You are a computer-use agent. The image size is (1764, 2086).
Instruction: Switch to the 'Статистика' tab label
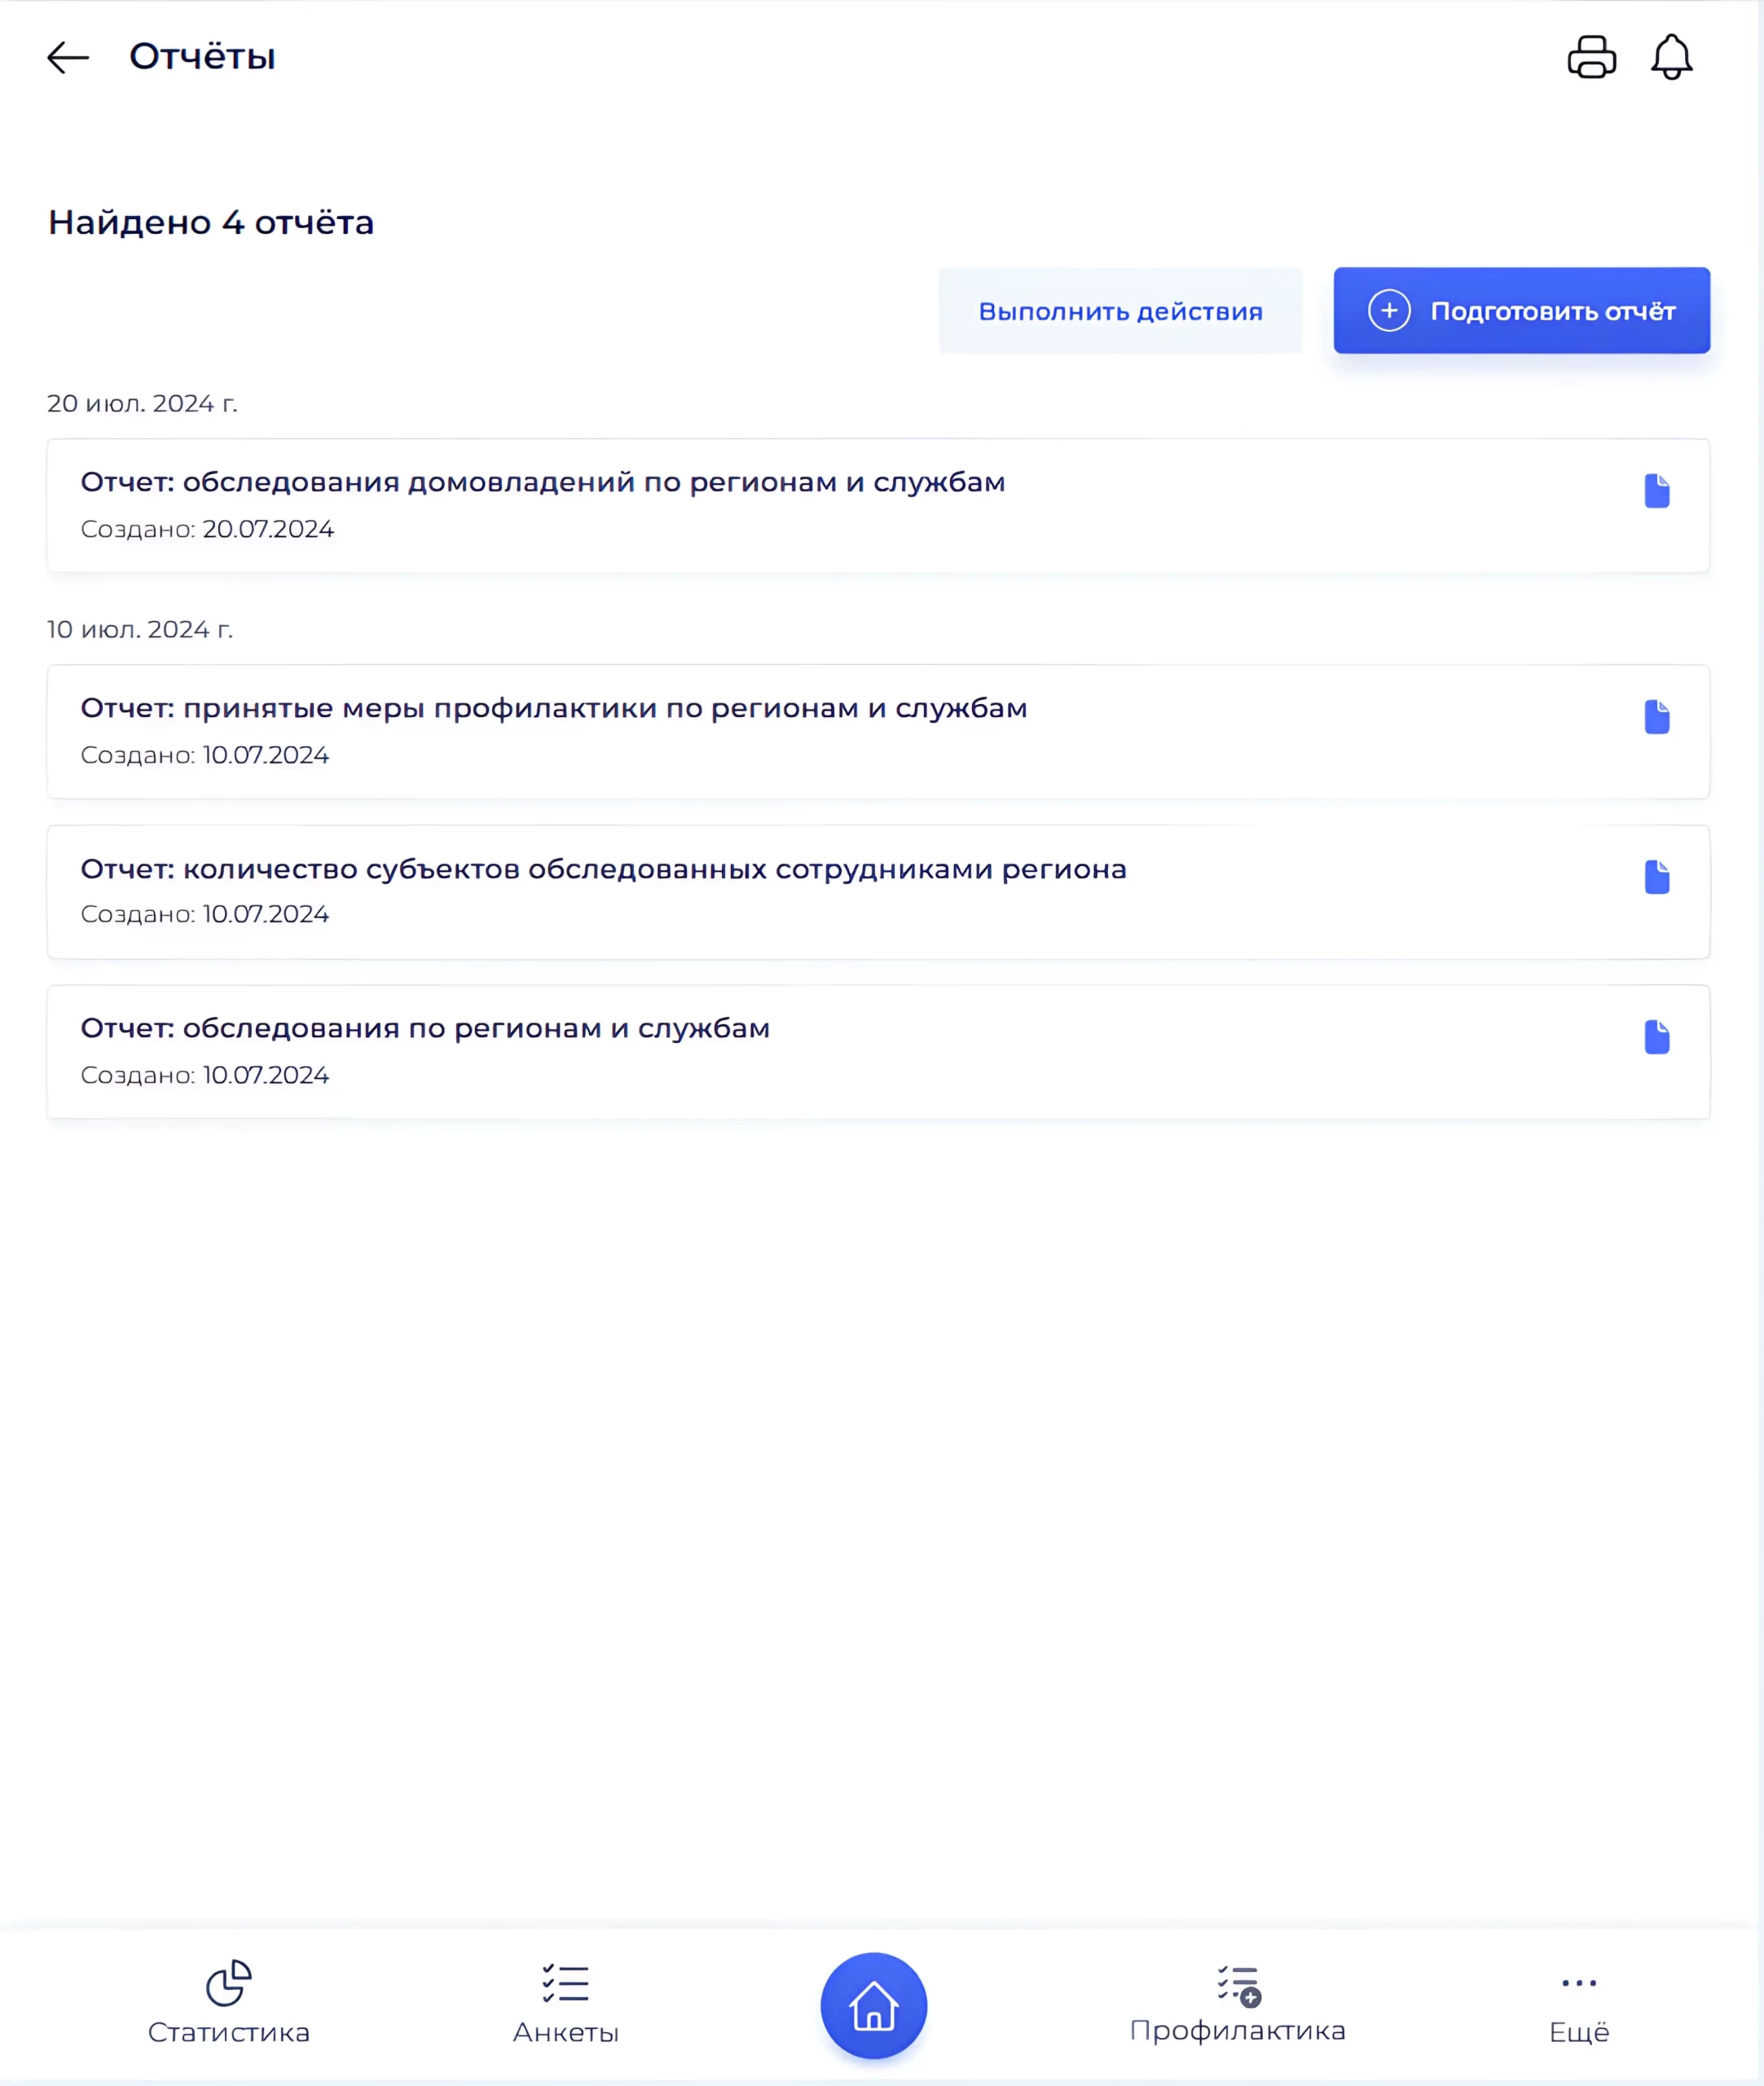229,2032
